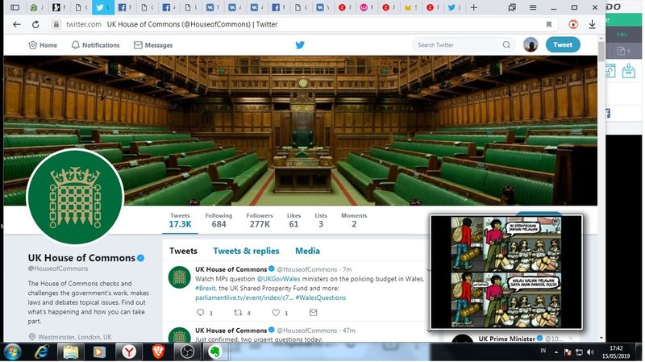645x362 pixels.
Task: Retweet the Wales policing budget tweet
Action: click(x=238, y=313)
